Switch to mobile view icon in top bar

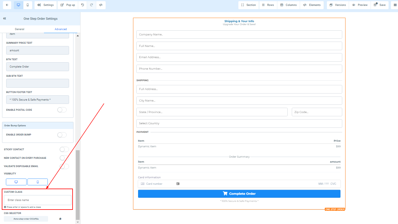pos(27,5)
